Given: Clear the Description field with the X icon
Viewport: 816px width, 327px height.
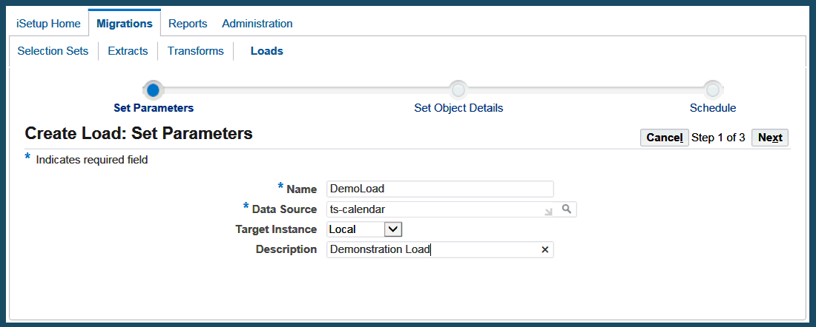Looking at the screenshot, I should coord(544,250).
